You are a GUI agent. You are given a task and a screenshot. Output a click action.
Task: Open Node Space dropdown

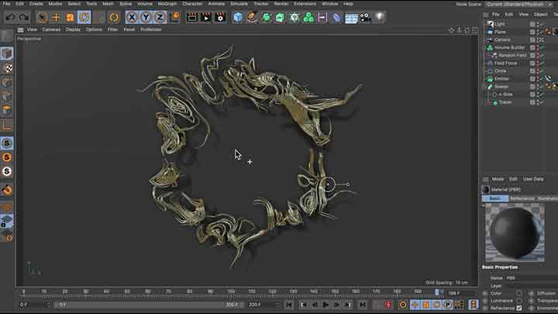point(518,4)
